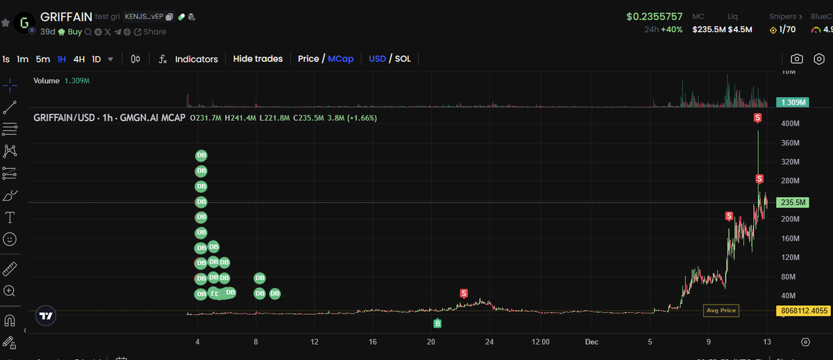The height and width of the screenshot is (360, 833).
Task: Toggle magnet mode
Action: point(10,320)
